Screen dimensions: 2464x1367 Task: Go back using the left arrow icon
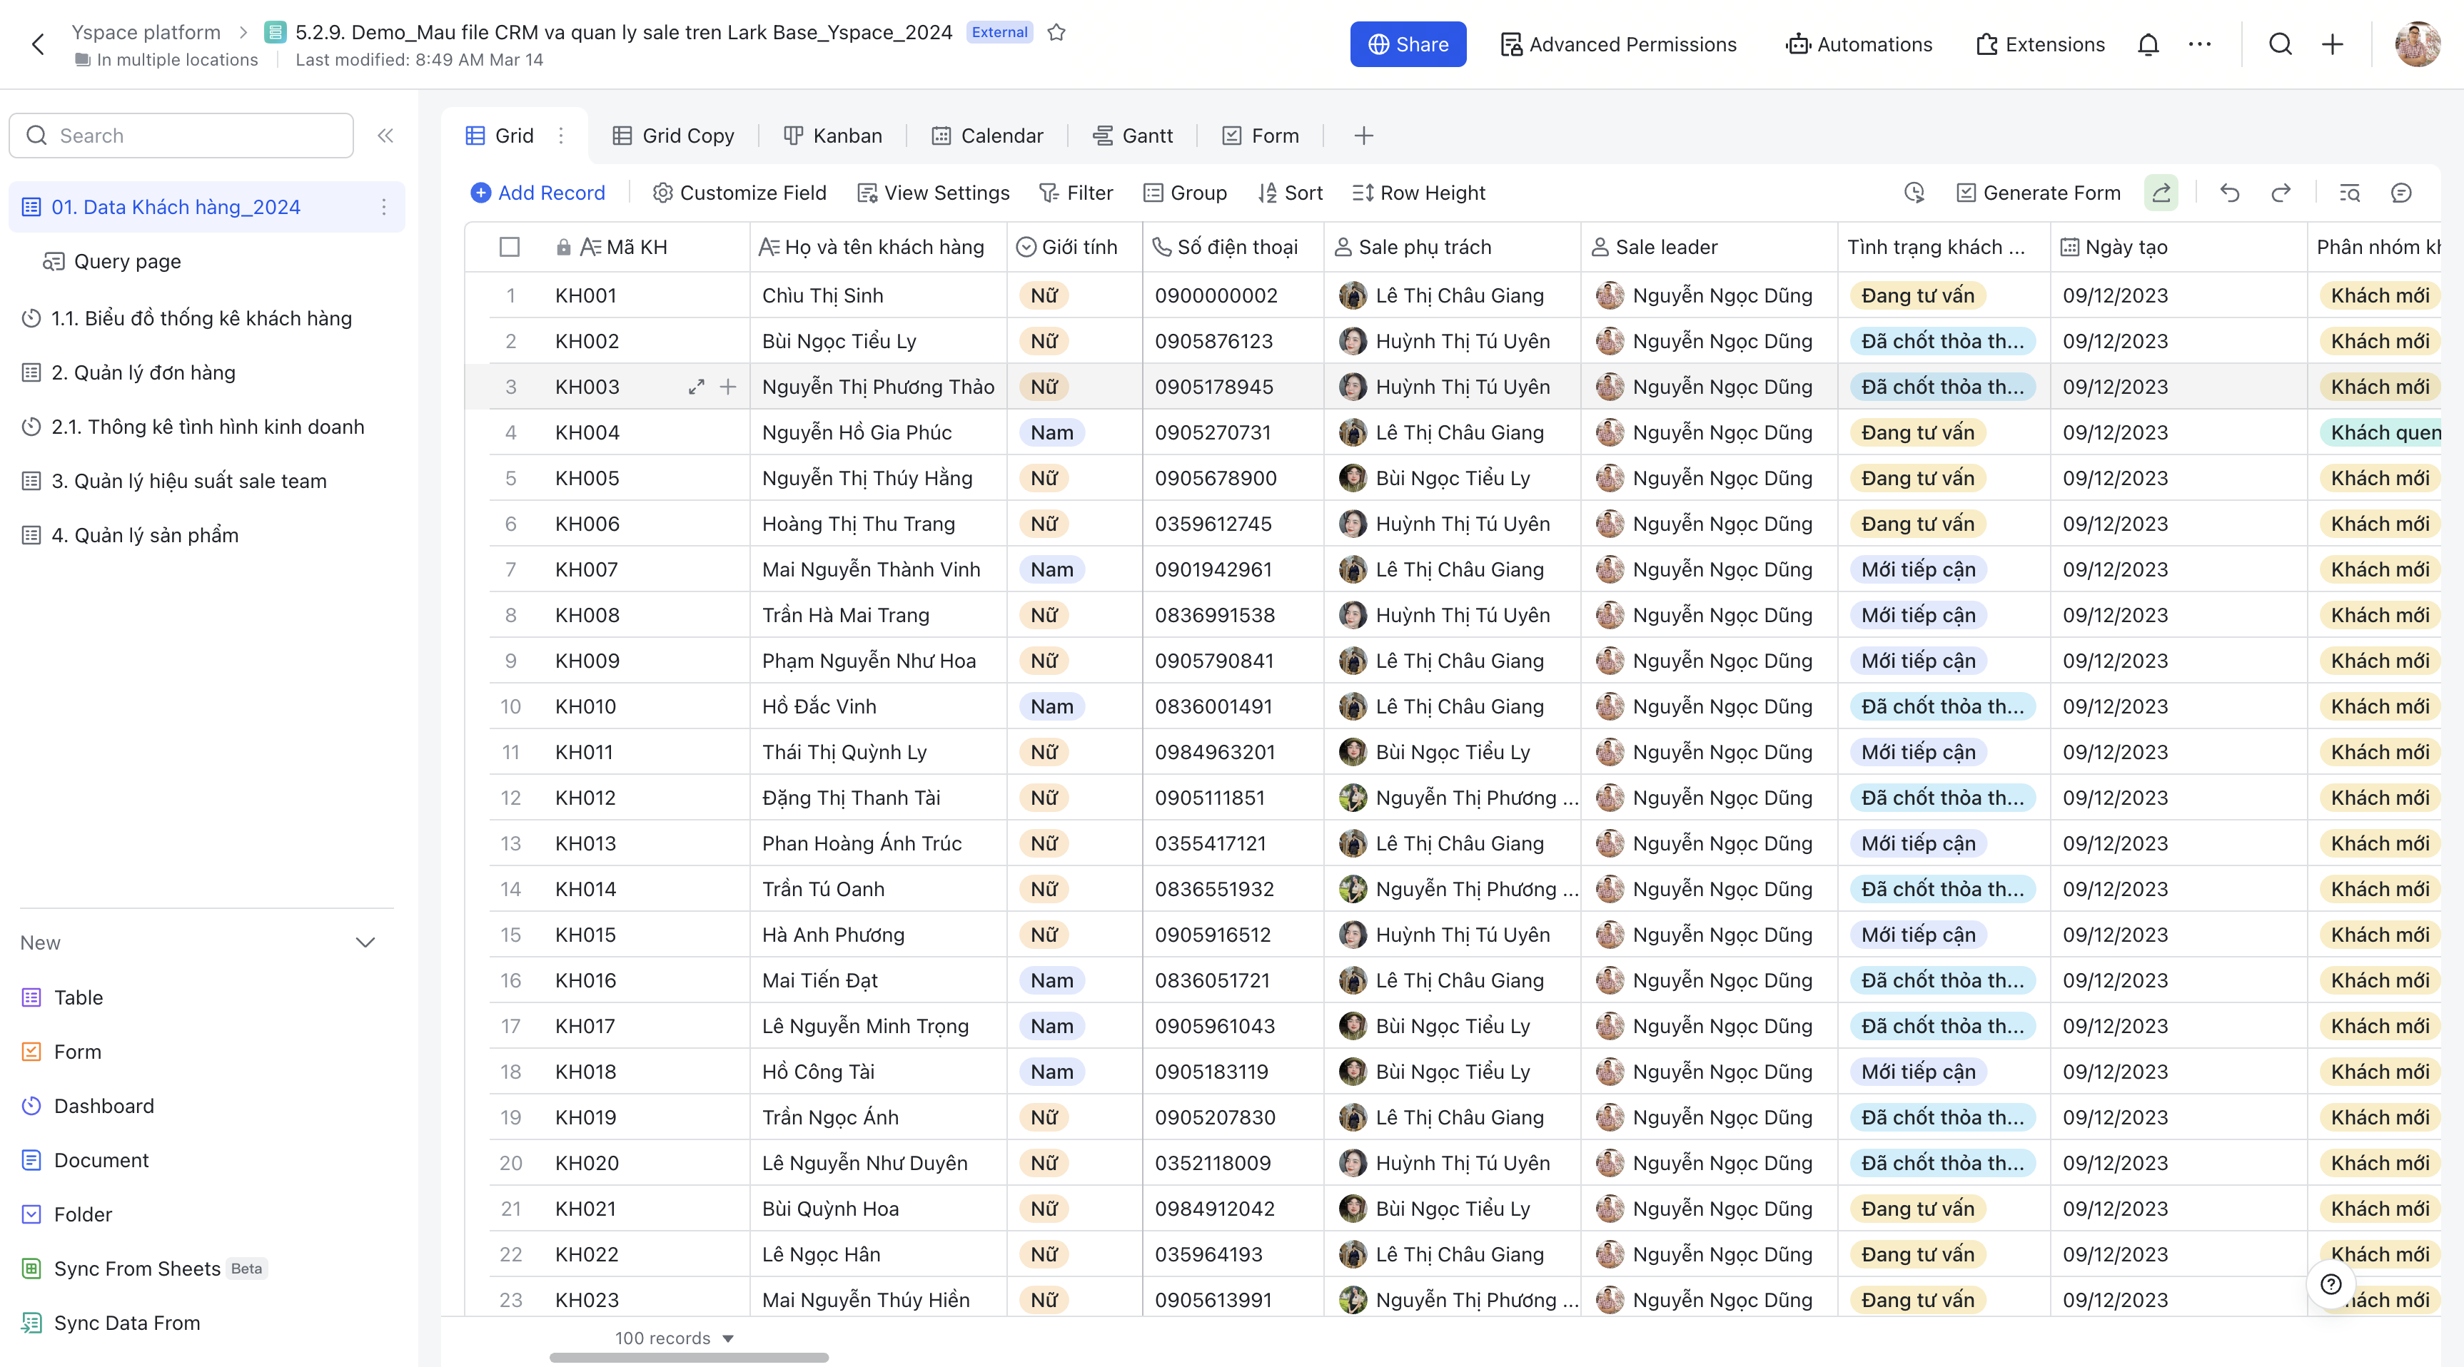[39, 44]
